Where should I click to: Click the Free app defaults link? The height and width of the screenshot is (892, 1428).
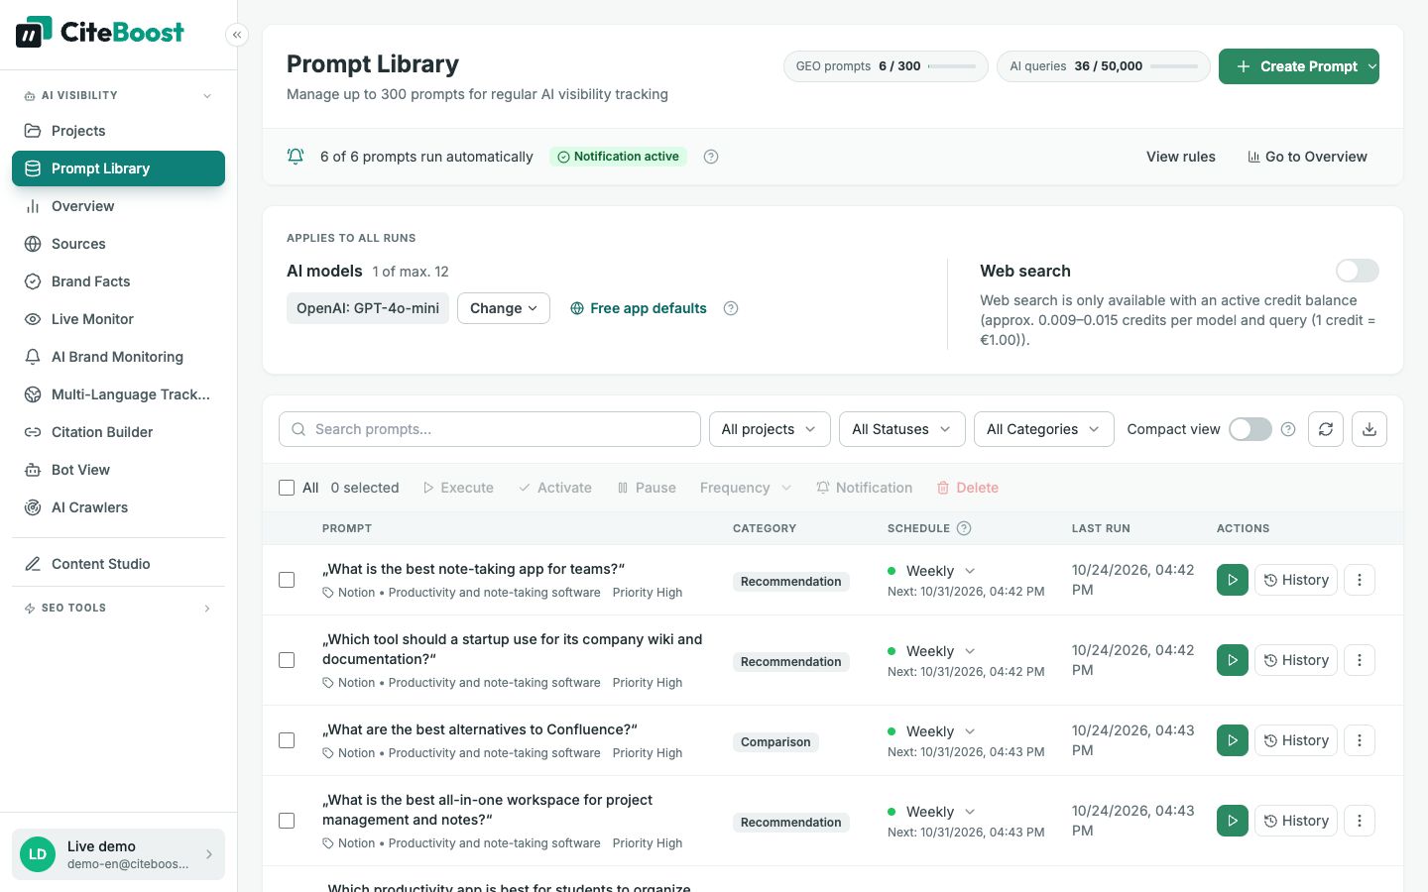click(x=639, y=308)
